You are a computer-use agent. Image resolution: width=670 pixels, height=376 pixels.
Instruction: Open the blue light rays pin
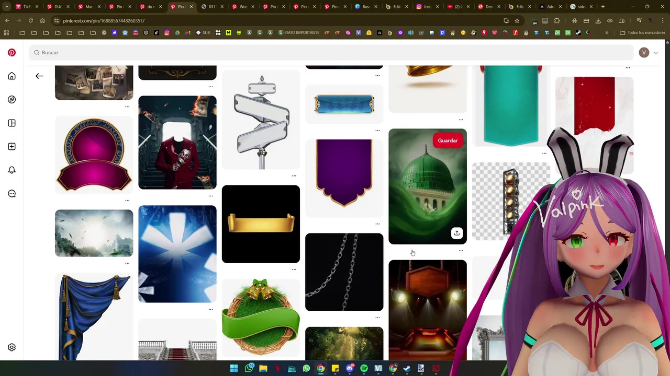(x=177, y=254)
